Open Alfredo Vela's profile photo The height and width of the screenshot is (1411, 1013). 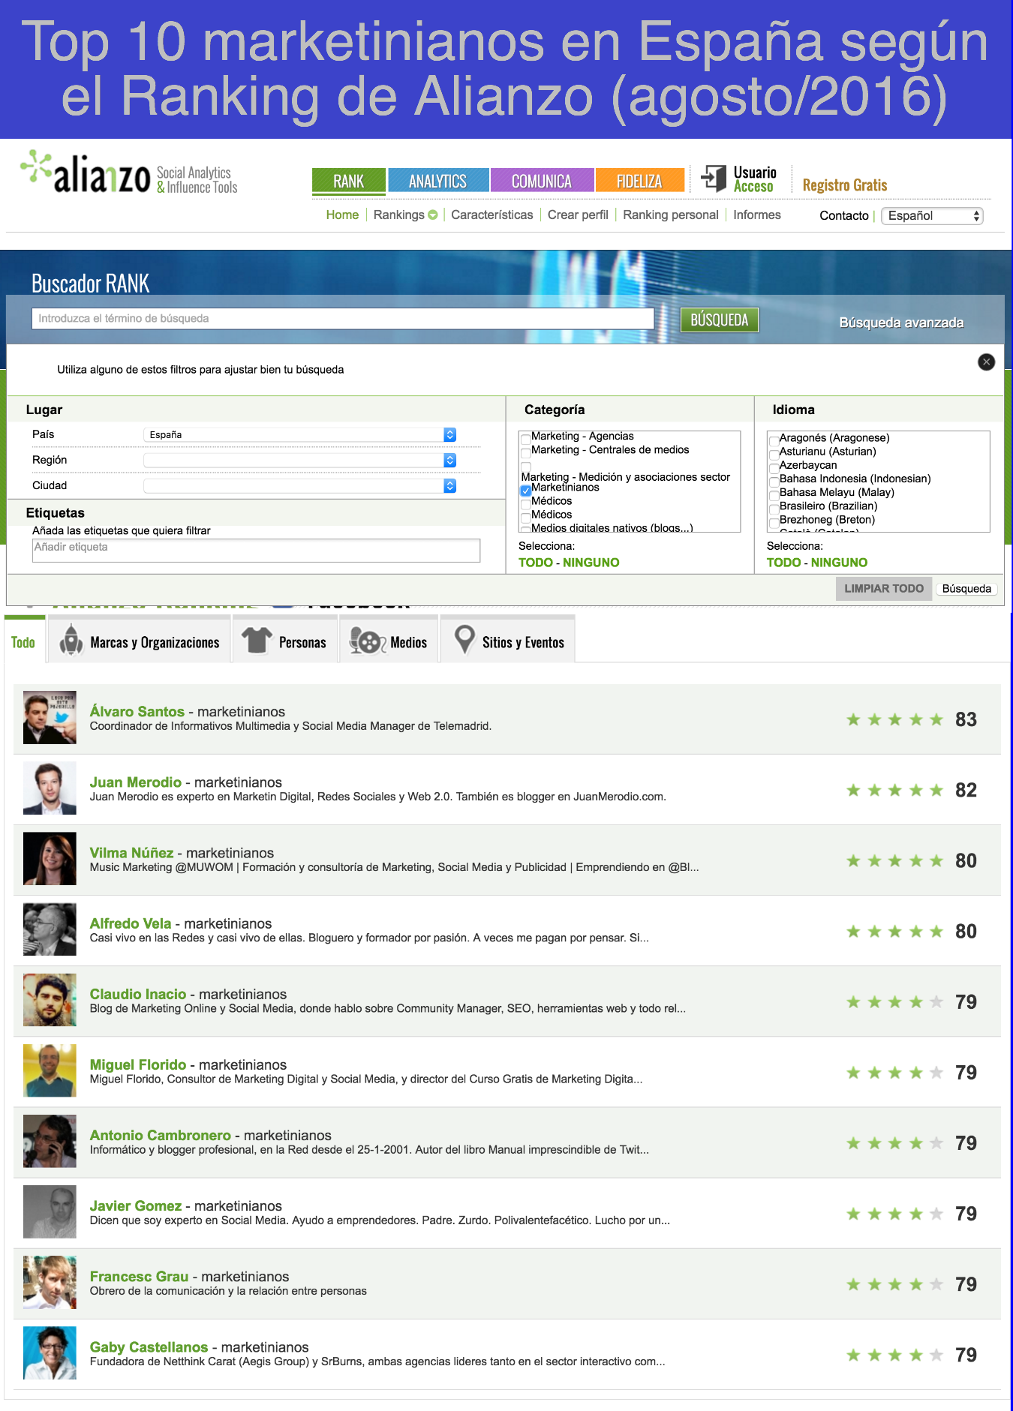click(50, 929)
